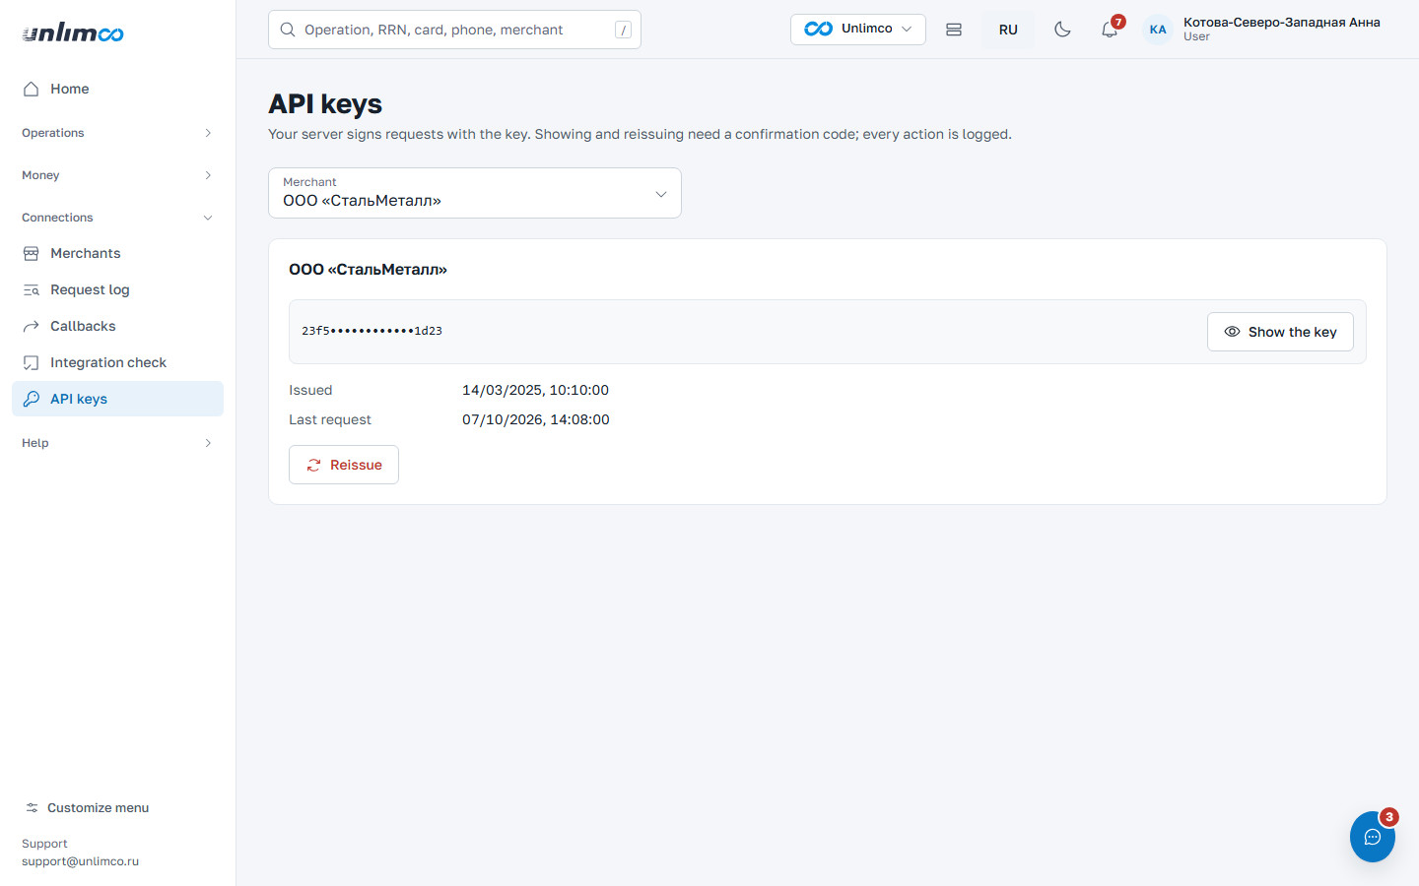Collapse the Connections section

117,218
